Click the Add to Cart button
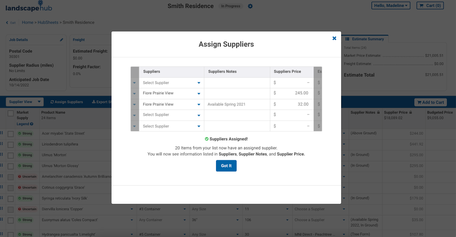The width and height of the screenshot is (456, 237). [x=430, y=102]
